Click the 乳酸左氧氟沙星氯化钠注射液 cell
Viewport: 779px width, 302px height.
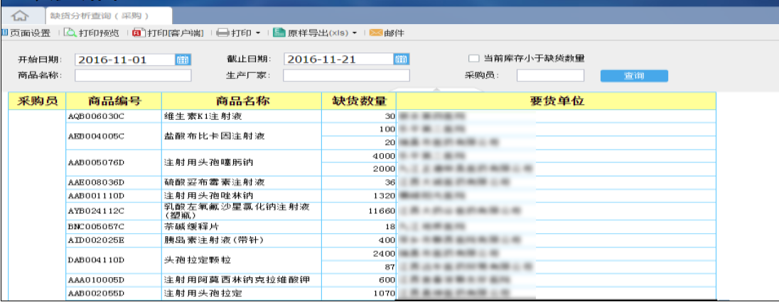(x=242, y=211)
